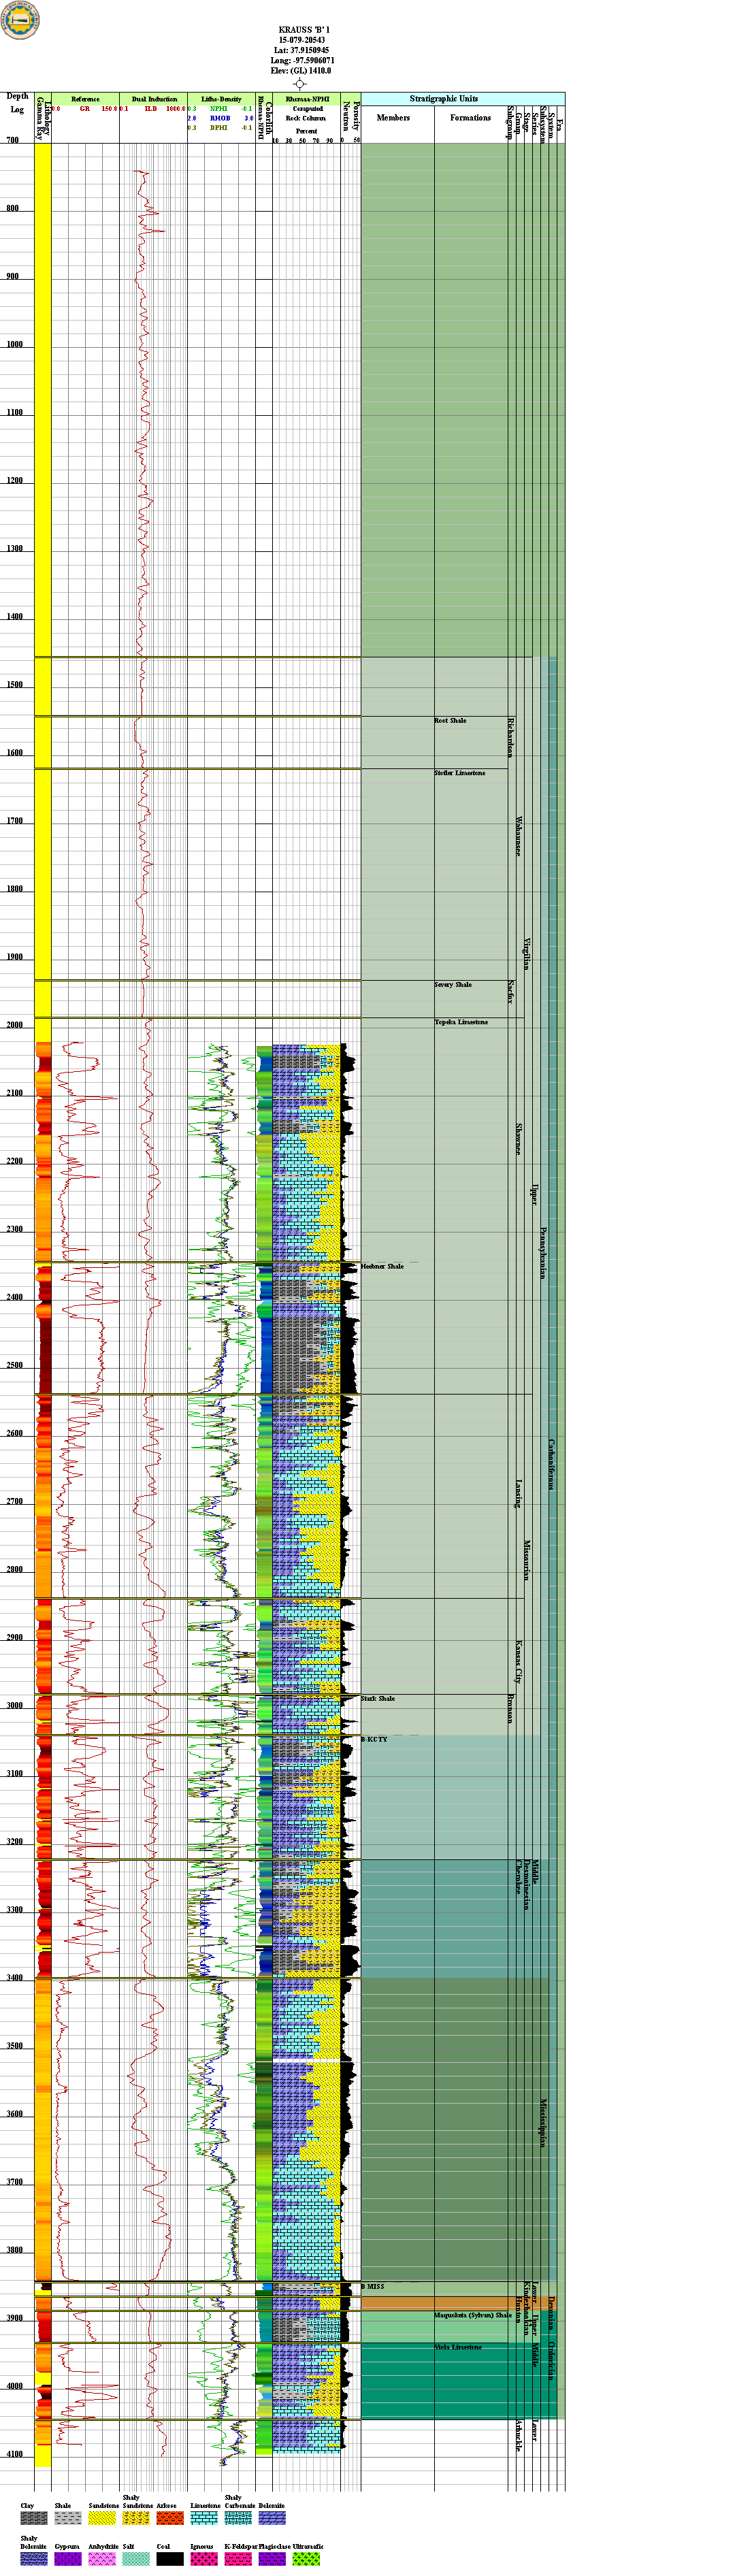Image resolution: width=735 pixels, height=2576 pixels.
Task: Click the black Coal legend swatch
Action: click(x=170, y=2558)
